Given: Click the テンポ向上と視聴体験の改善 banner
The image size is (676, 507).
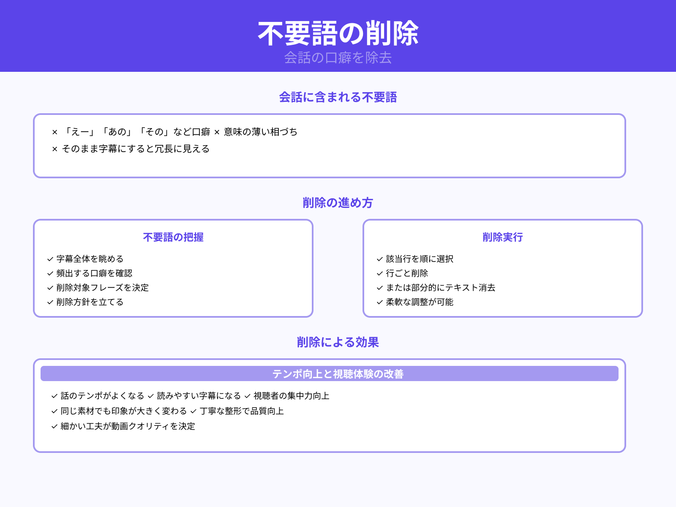Looking at the screenshot, I should (338, 373).
